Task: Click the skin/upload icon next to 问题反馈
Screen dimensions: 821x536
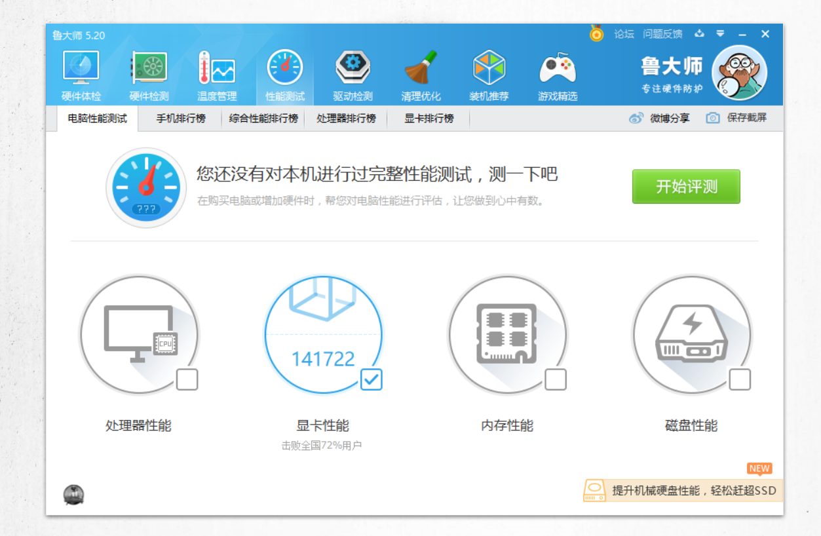Action: [x=699, y=34]
